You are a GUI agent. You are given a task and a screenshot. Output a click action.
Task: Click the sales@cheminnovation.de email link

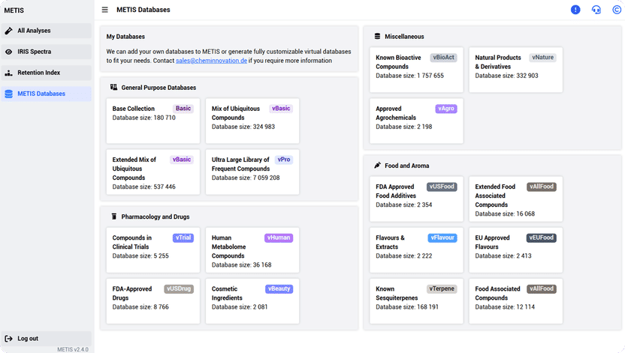point(211,61)
